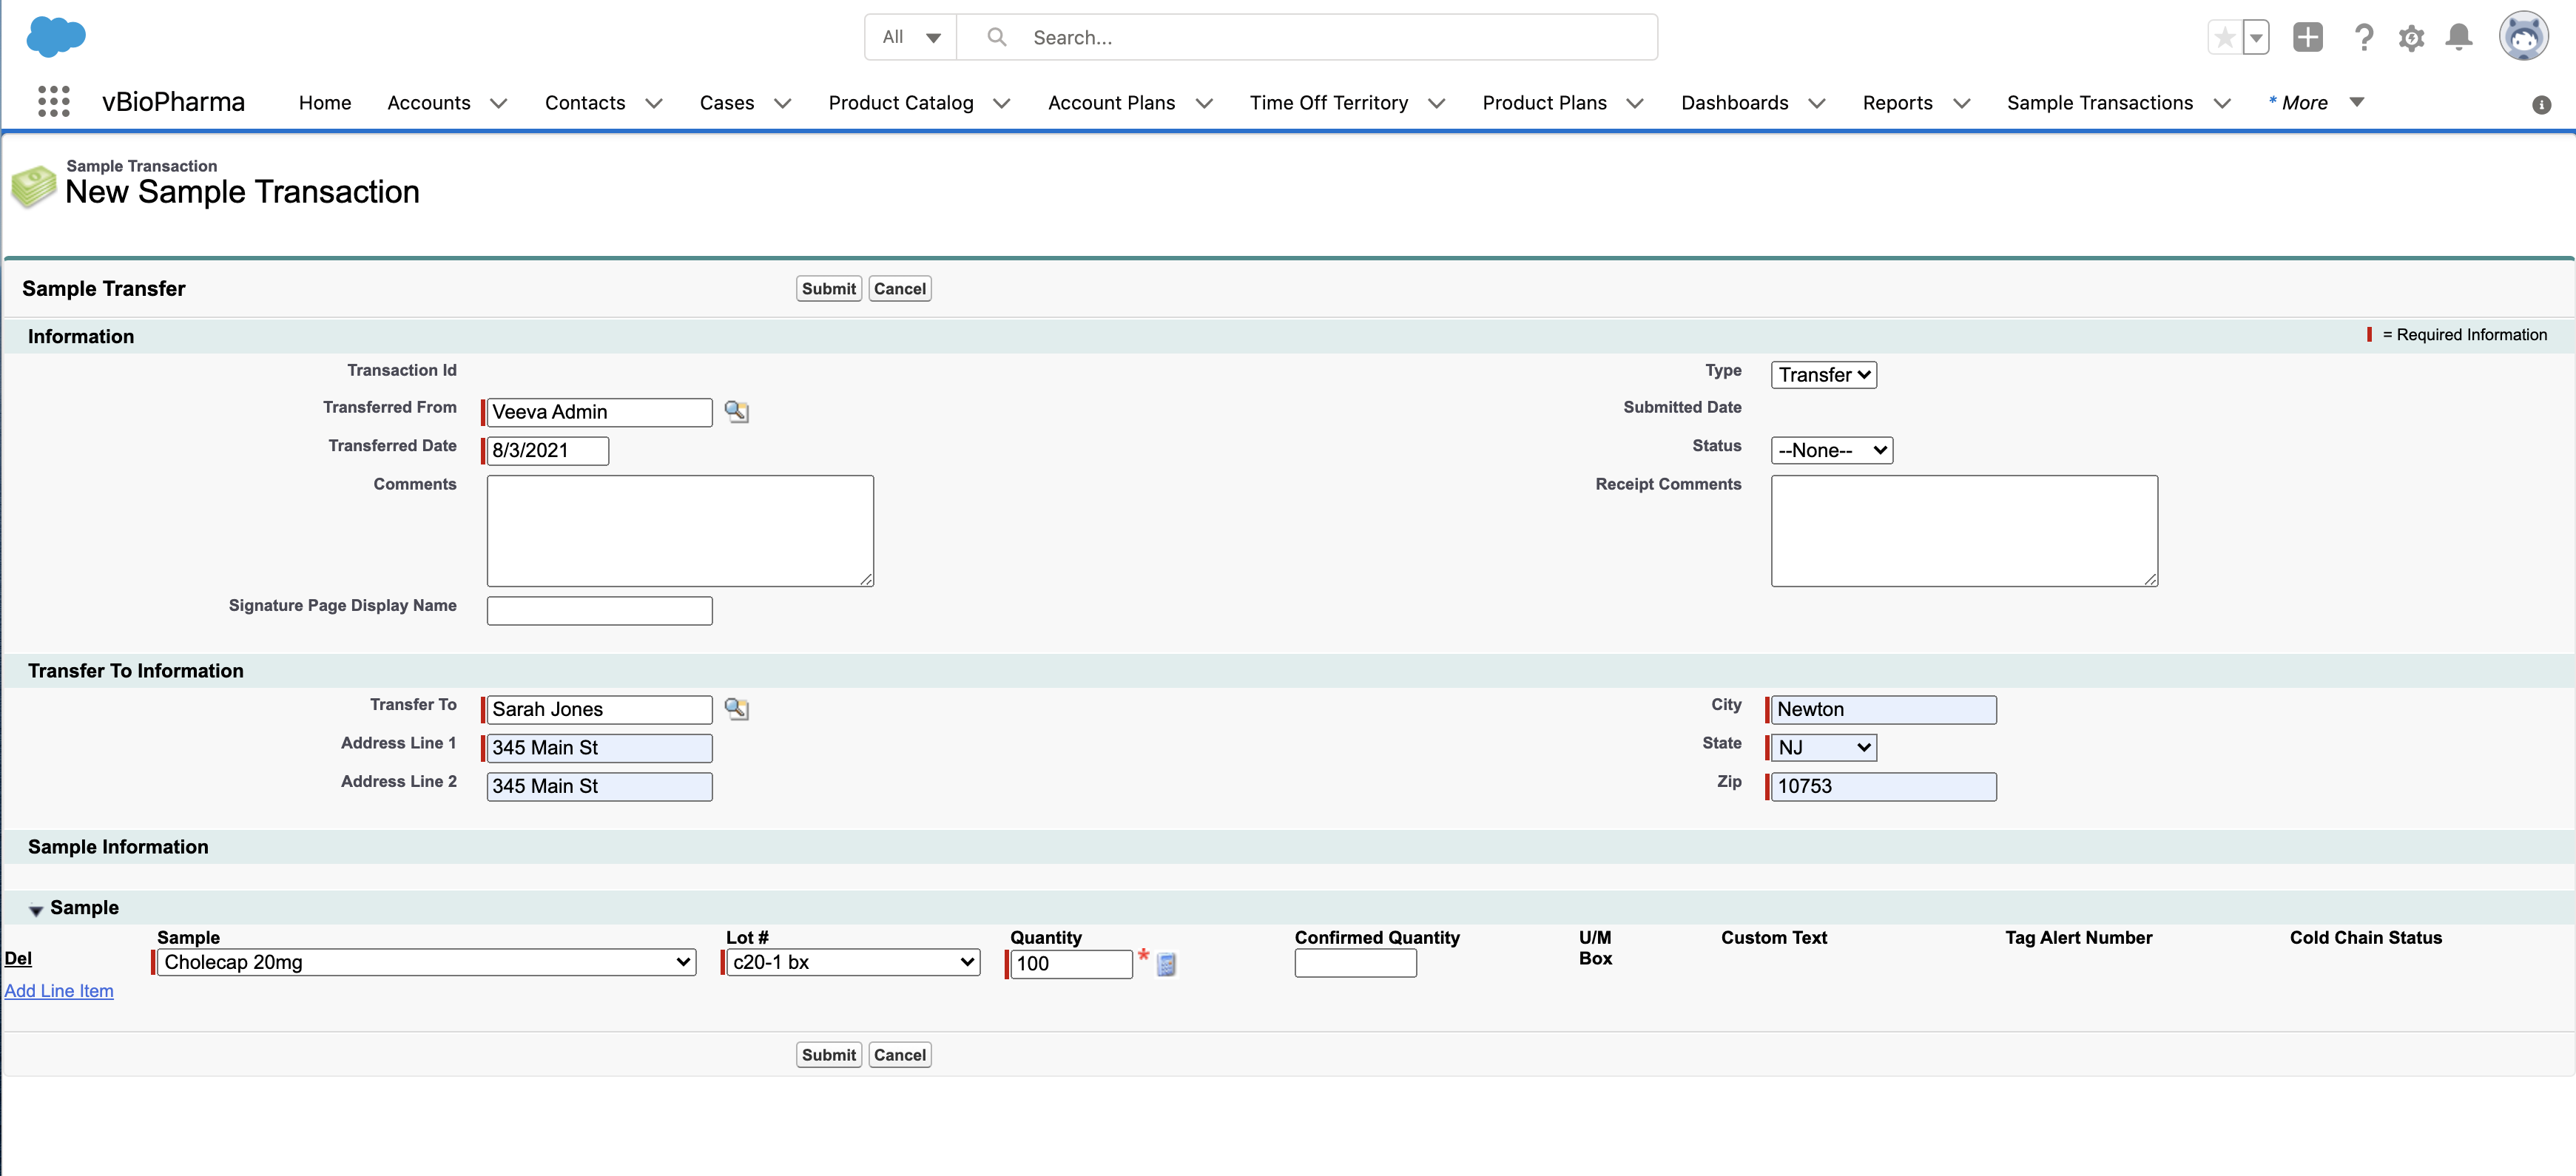Click the Transfer To lookup icon
Image resolution: width=2576 pixels, height=1176 pixels.
coord(736,709)
